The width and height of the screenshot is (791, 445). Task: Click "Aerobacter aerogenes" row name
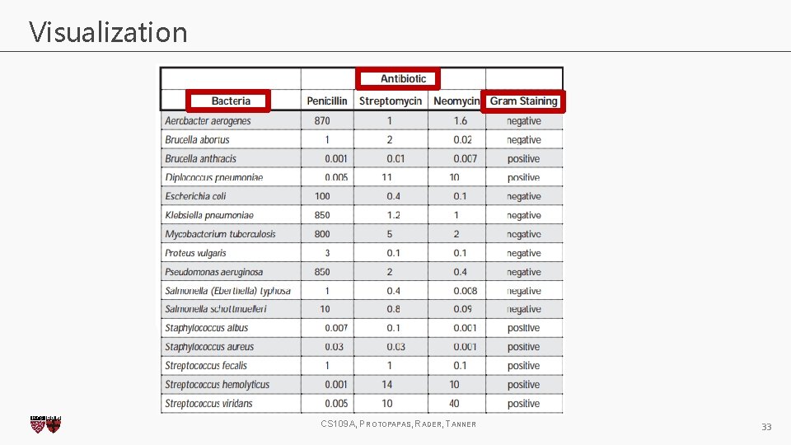click(208, 120)
